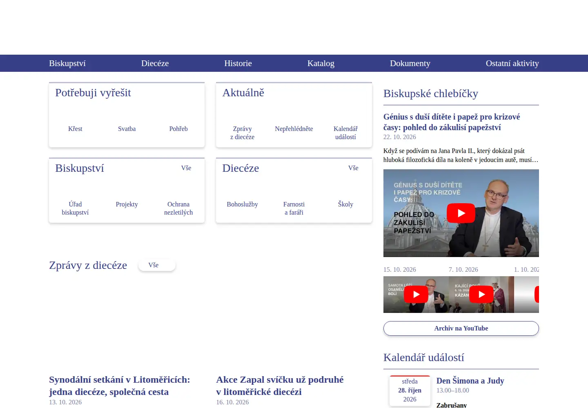Open Zprávy z diecéze under Aktuálně
Viewport: 588px width, 408px height.
tap(242, 133)
